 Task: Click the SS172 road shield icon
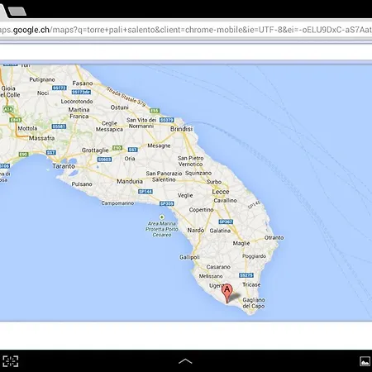tap(60, 88)
